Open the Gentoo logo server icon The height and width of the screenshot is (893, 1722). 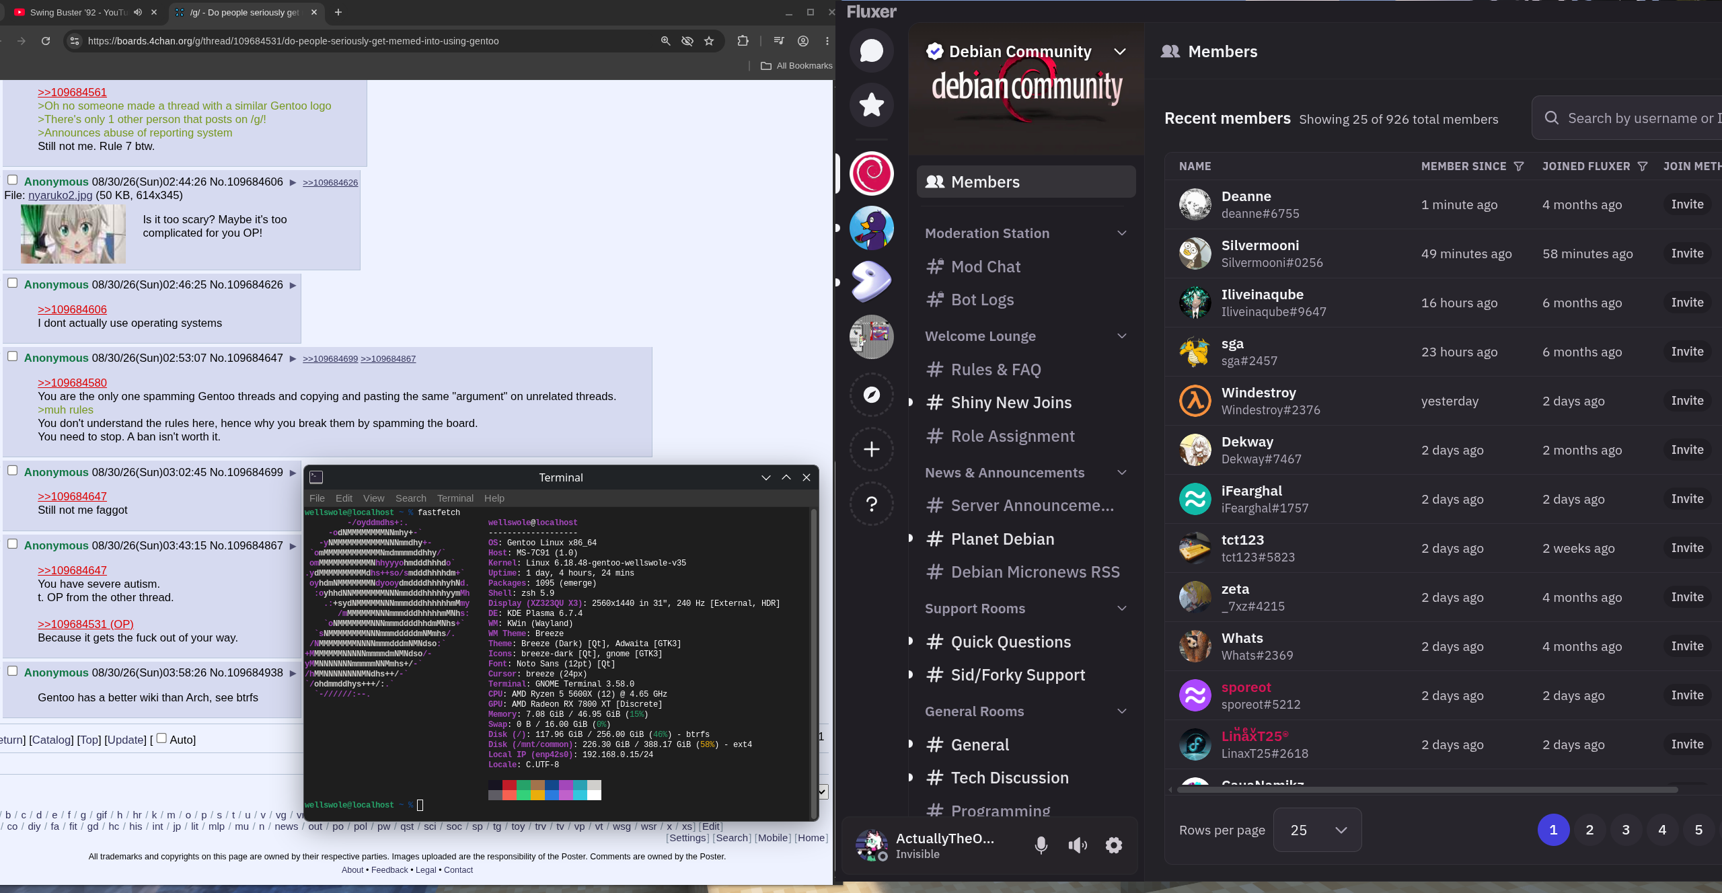pos(872,282)
